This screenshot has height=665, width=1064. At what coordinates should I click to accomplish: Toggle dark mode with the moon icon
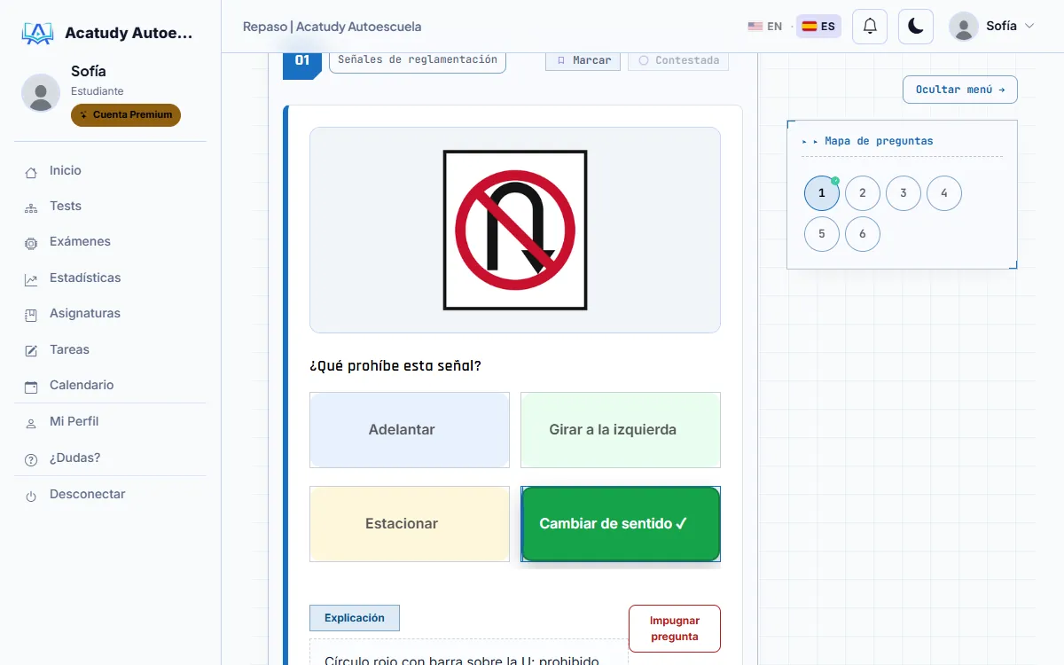pos(916,27)
